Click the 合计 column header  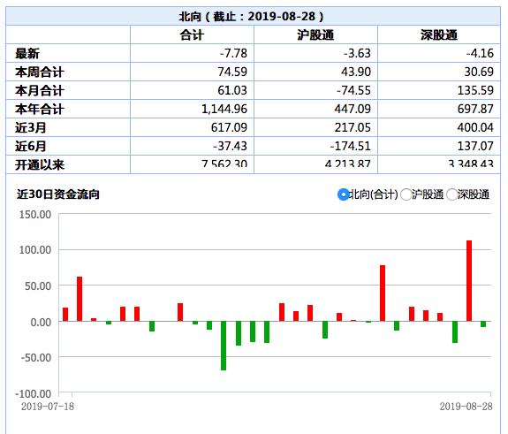click(x=192, y=34)
